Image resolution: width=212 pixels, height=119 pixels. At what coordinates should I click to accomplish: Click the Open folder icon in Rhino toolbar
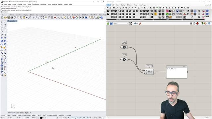coord(5,18)
